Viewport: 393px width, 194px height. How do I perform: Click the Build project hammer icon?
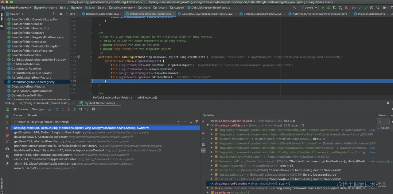[x=294, y=8]
